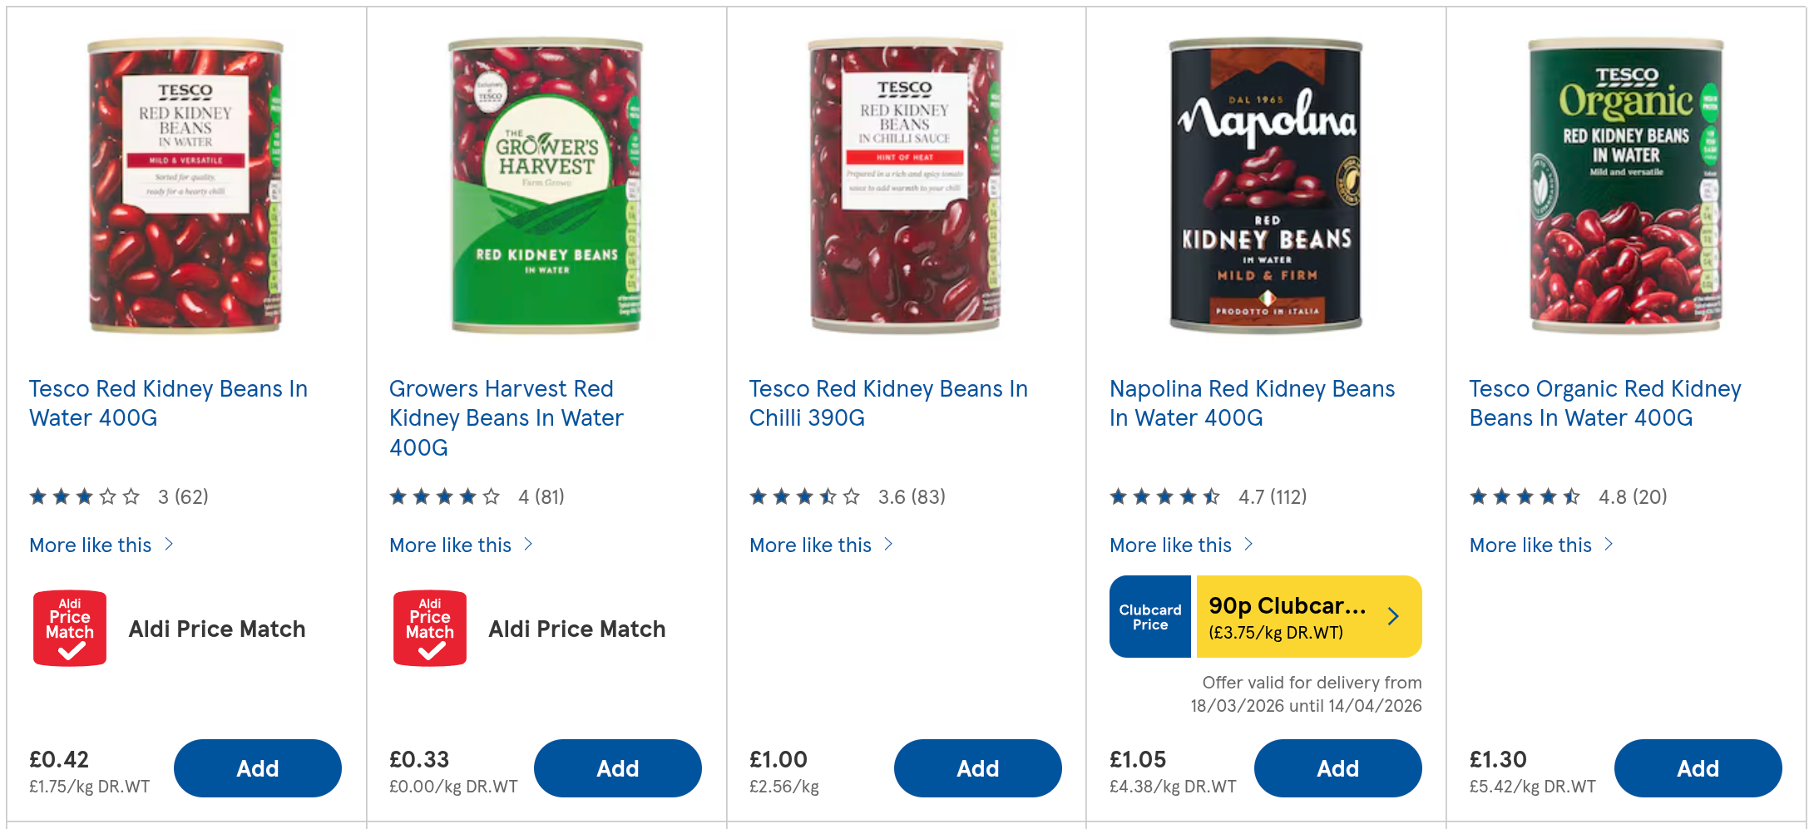Click star rating for Napolina Red Kidney Beans
The width and height of the screenshot is (1814, 829).
(x=1164, y=497)
